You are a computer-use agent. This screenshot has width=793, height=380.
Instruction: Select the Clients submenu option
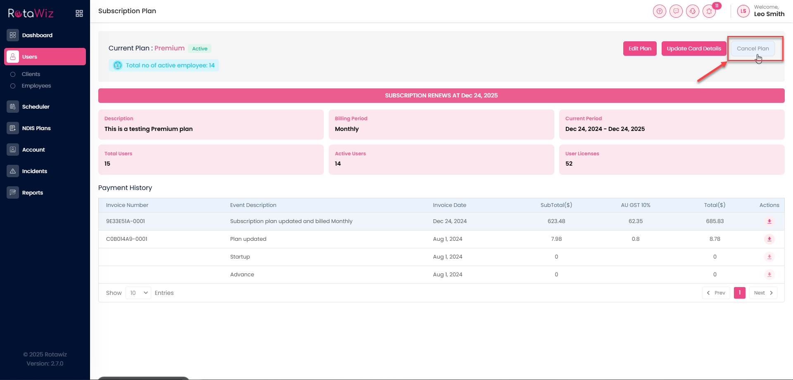pos(31,74)
